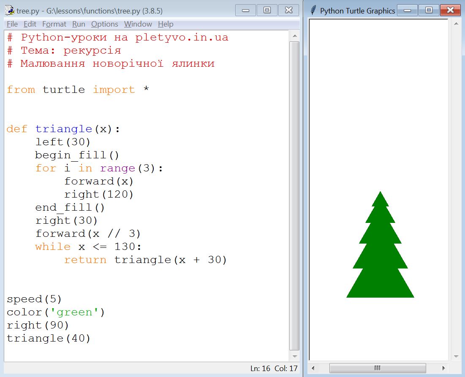Click the 'Ln: 16' status bar indicator
This screenshot has width=465, height=377.
[x=260, y=369]
